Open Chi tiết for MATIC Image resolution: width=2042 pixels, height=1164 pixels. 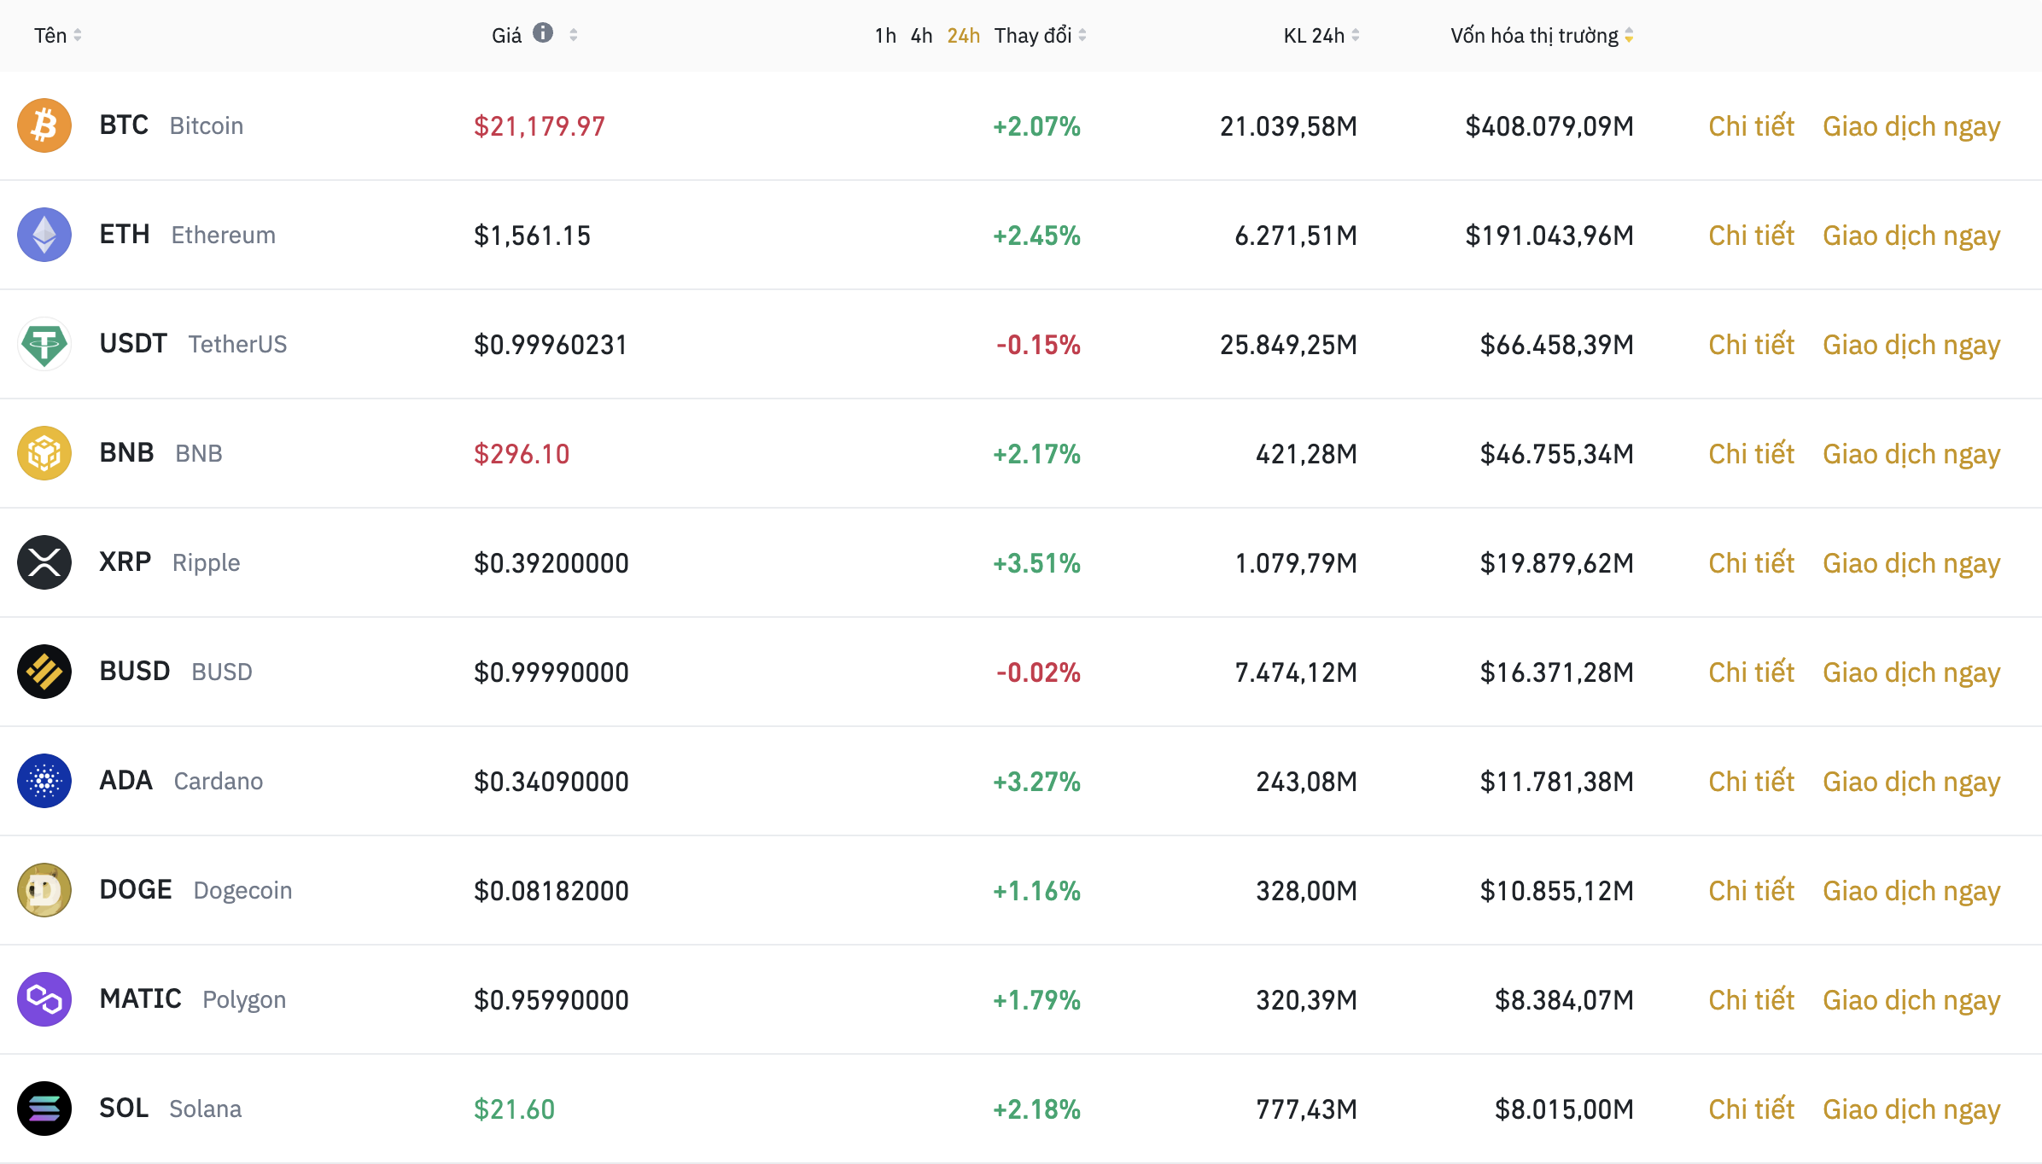(x=1751, y=1000)
